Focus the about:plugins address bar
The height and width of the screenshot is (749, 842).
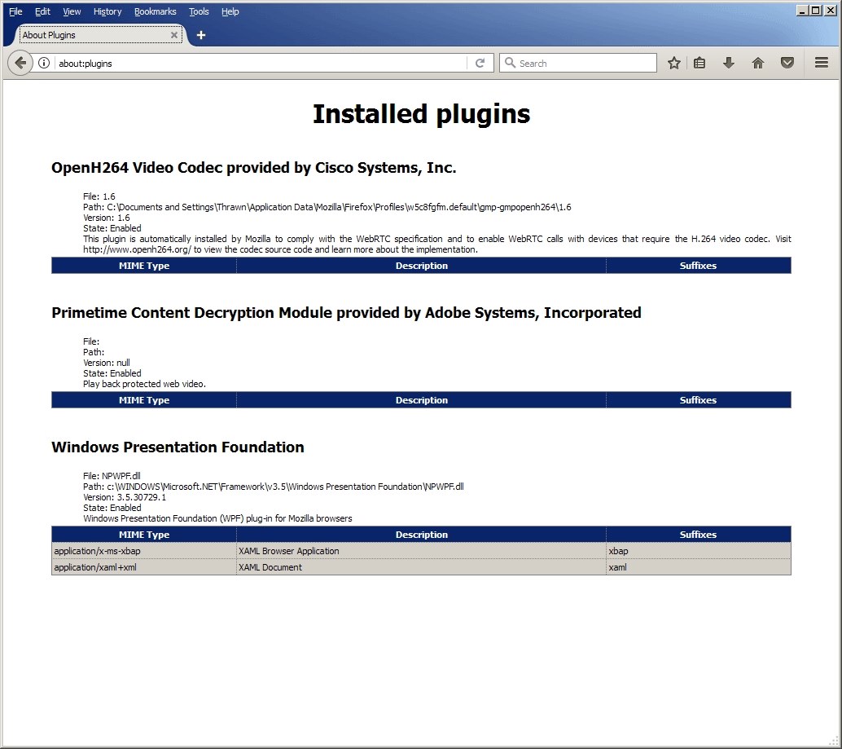(x=261, y=63)
